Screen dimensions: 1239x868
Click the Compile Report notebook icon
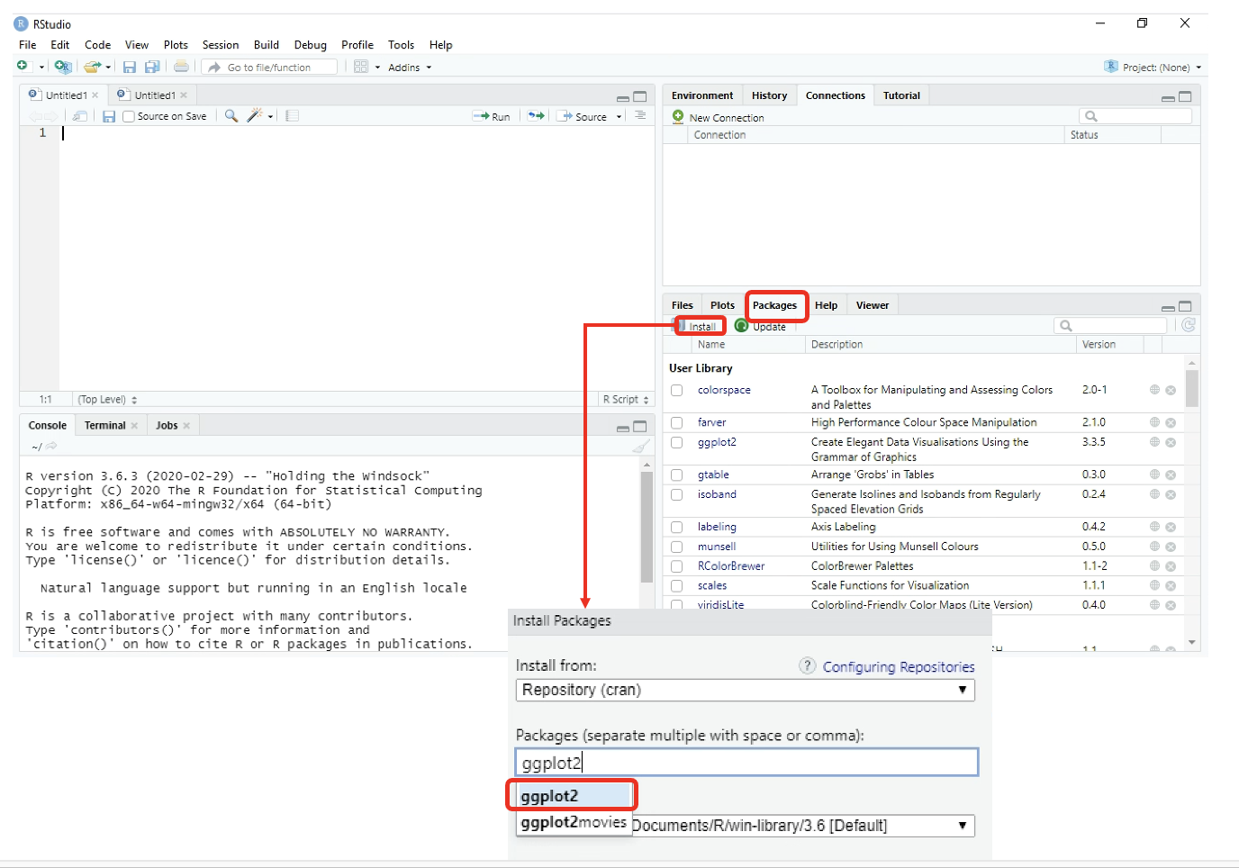292,116
